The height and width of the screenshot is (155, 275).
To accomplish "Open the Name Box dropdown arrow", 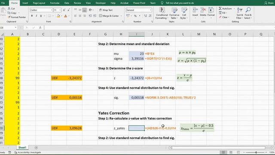I will [x=16, y=28].
